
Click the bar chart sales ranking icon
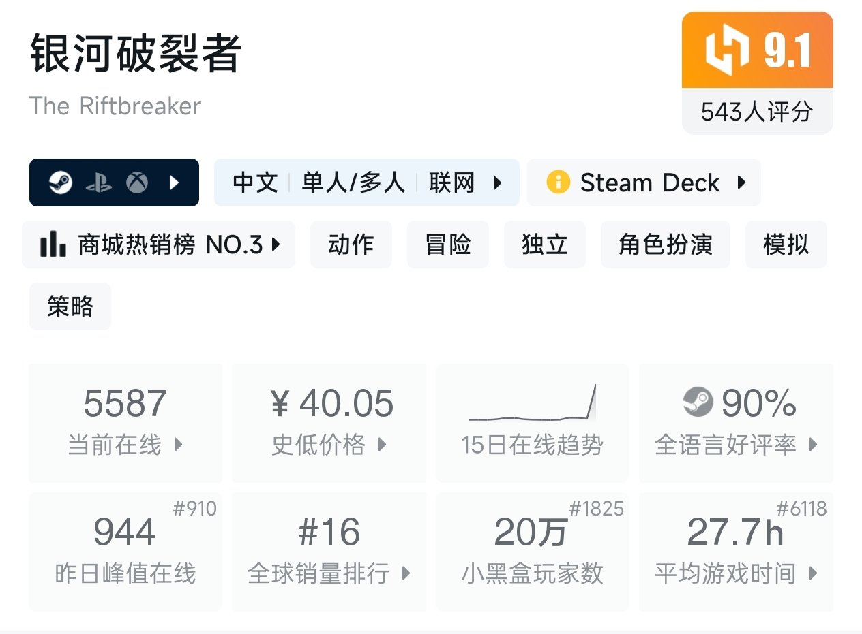coord(53,244)
